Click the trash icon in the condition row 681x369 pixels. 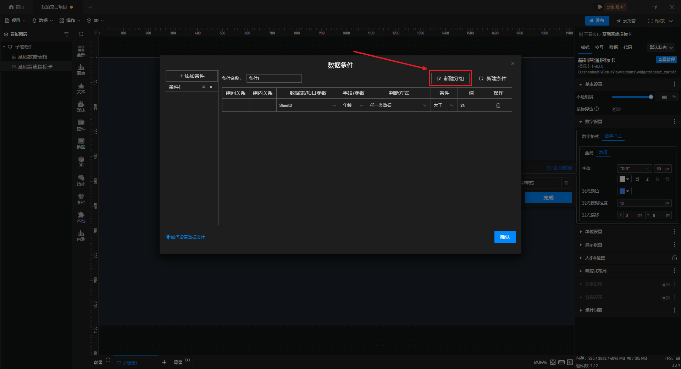[x=498, y=105]
